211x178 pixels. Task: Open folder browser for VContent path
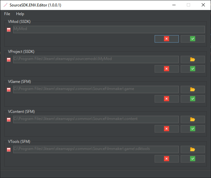[x=193, y=119]
